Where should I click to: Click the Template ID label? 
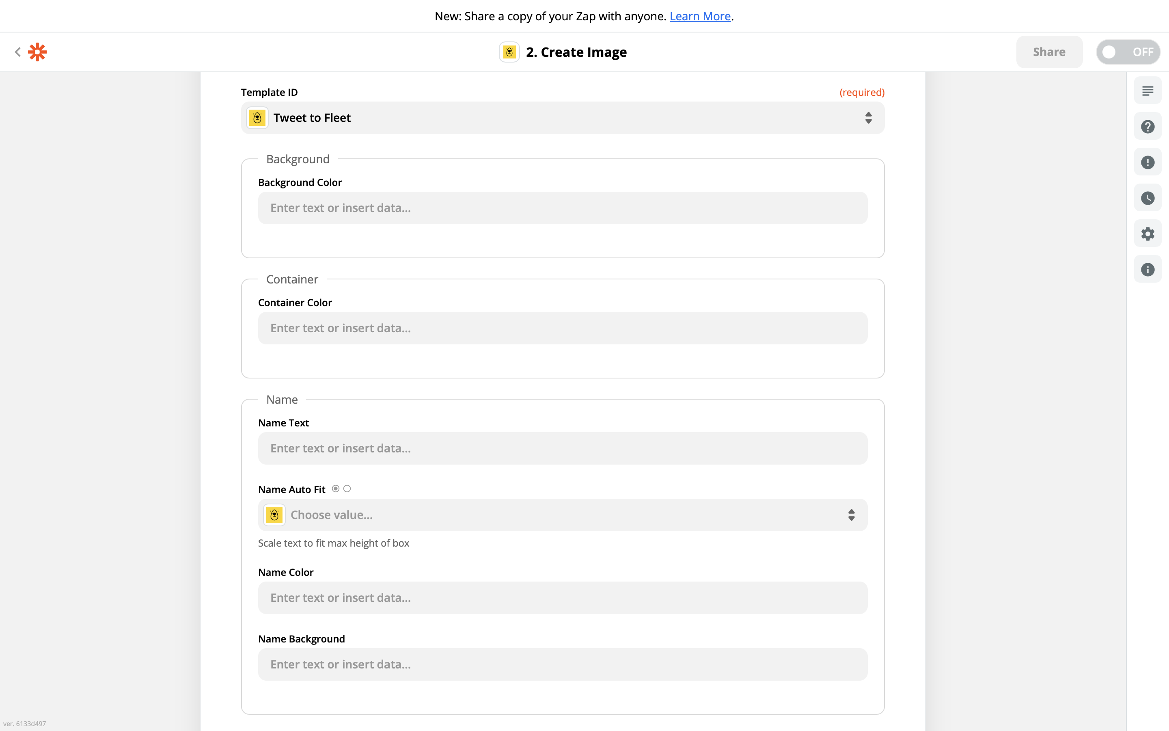click(x=269, y=92)
